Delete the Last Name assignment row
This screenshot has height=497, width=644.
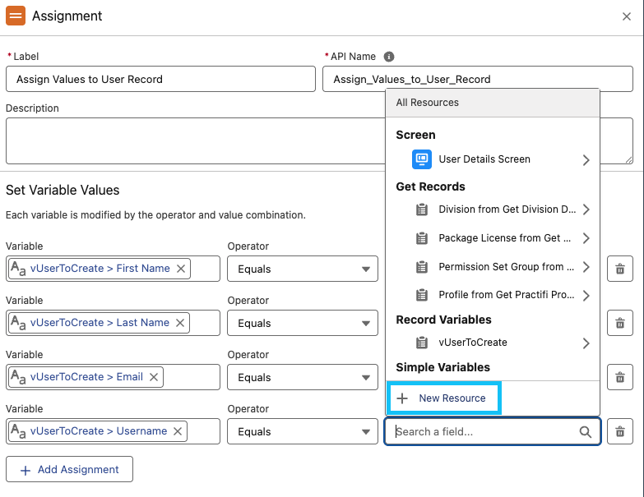point(620,323)
